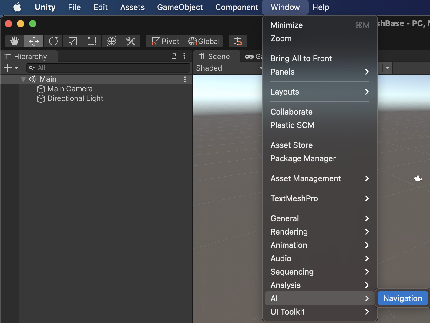Choose Zoom from Window menu
This screenshot has width=430, height=323.
pos(320,38)
